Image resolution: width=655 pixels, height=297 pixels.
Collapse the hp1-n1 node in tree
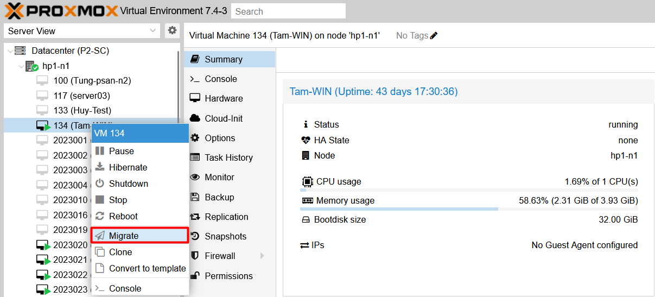click(x=21, y=66)
